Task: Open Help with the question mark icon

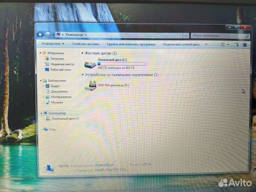Action: click(245, 45)
